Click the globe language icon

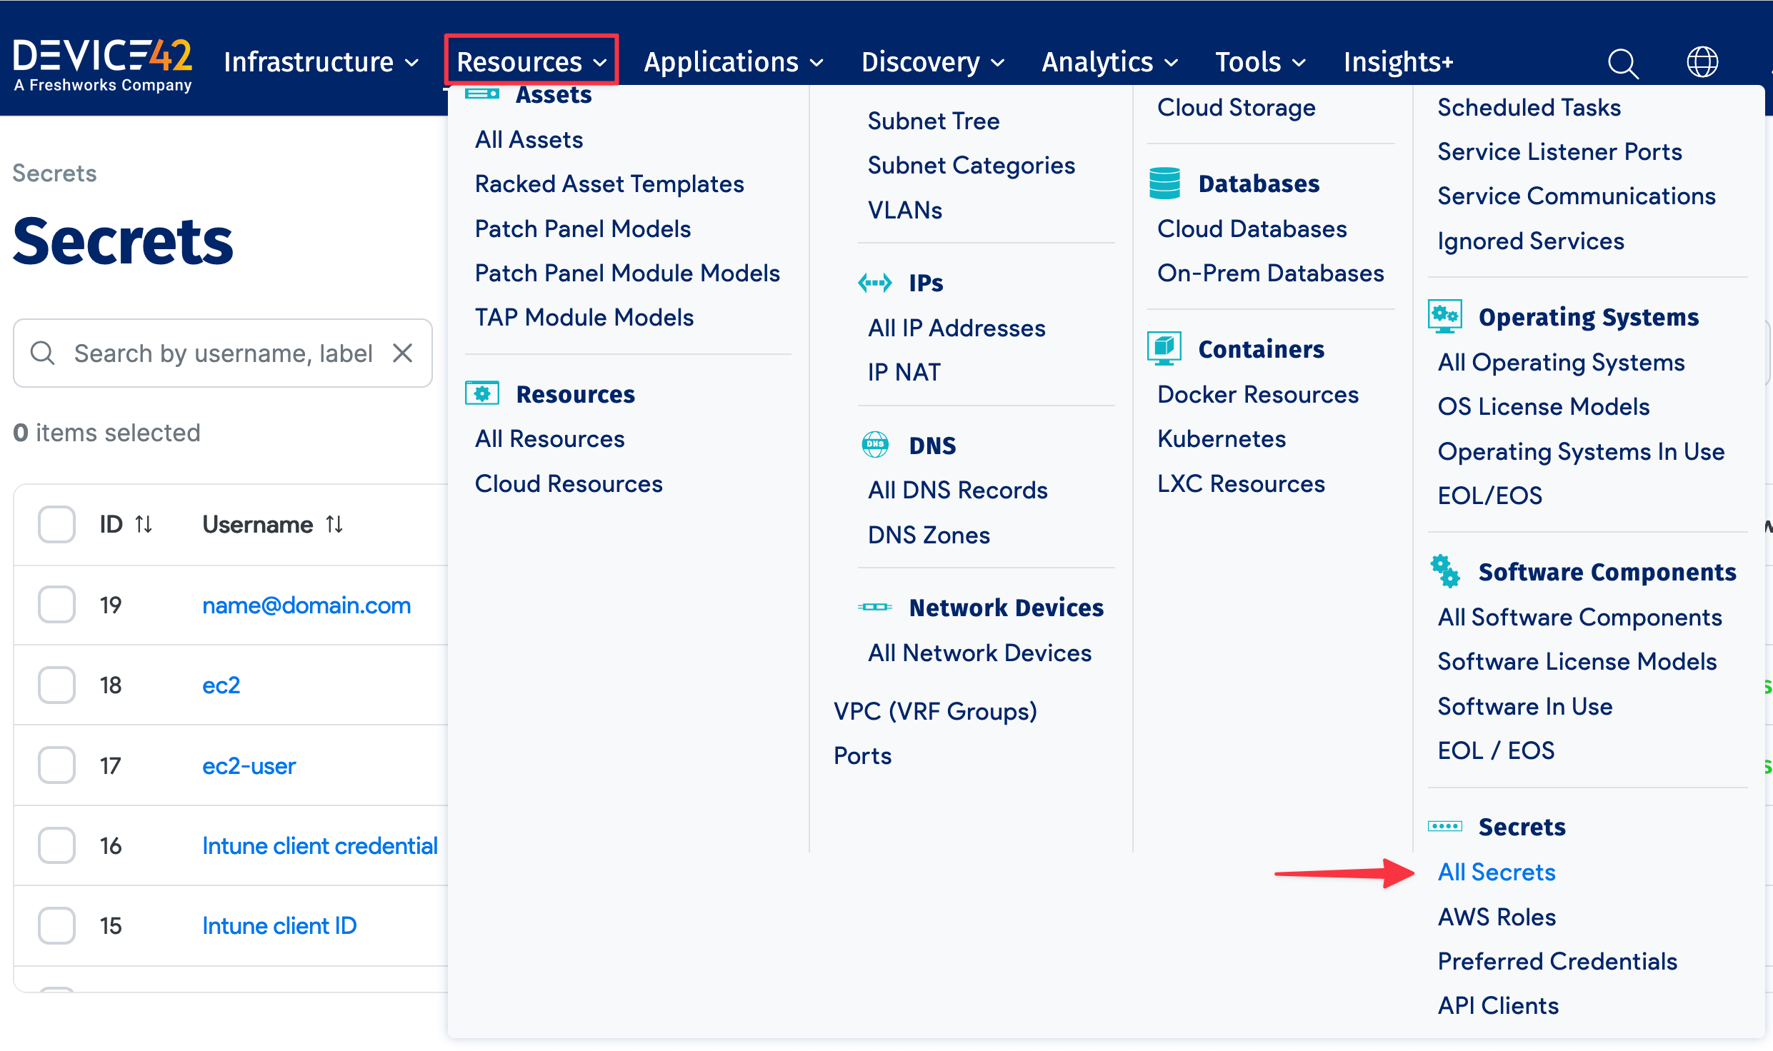click(1702, 62)
